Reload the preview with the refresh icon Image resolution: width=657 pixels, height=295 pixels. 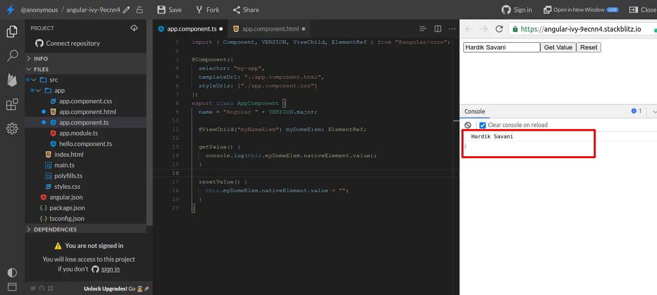coord(499,29)
